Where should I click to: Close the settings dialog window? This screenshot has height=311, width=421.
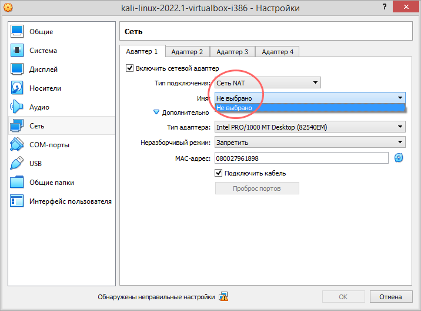click(x=406, y=6)
